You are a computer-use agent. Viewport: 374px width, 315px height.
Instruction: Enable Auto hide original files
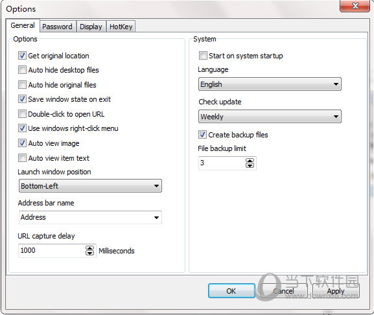pos(22,85)
